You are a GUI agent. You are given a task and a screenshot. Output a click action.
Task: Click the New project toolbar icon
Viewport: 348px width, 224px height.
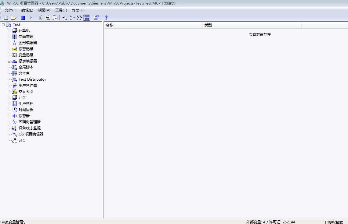click(x=6, y=18)
